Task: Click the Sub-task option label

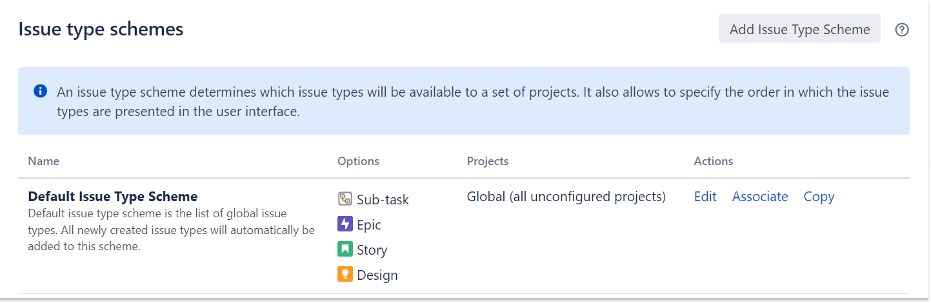Action: 383,200
